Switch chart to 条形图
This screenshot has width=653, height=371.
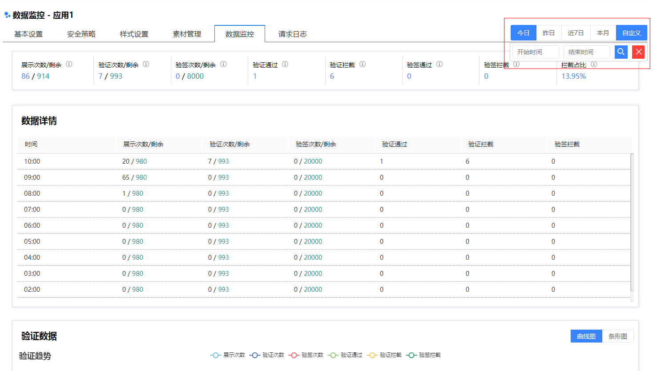[618, 336]
